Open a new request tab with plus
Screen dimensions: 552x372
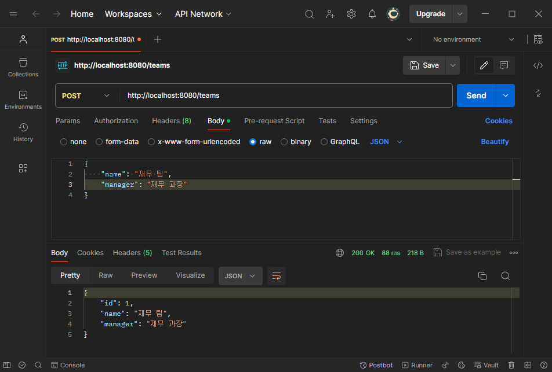point(158,39)
